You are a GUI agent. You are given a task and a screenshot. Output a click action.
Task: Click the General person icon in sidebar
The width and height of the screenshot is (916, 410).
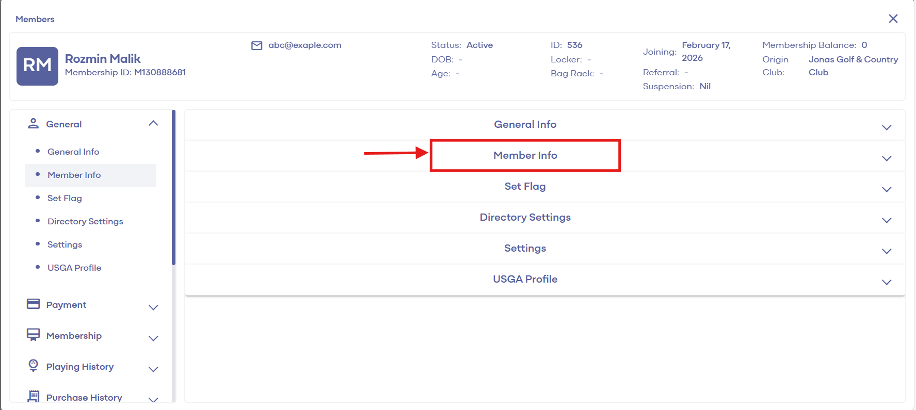pos(34,124)
